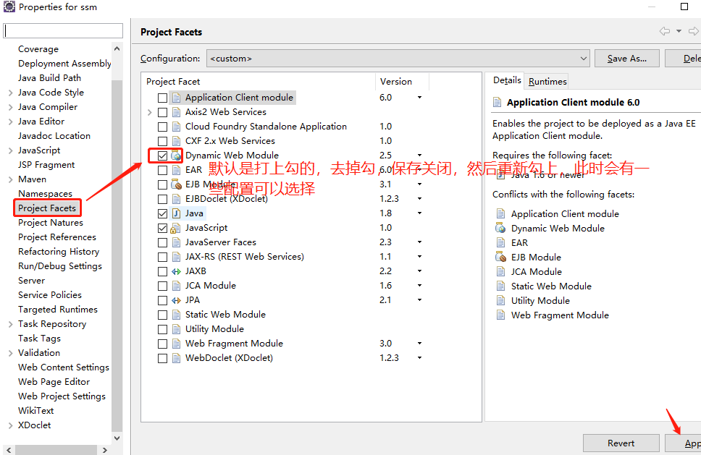
Task: Click the Details header Application Client icon
Action: (497, 102)
